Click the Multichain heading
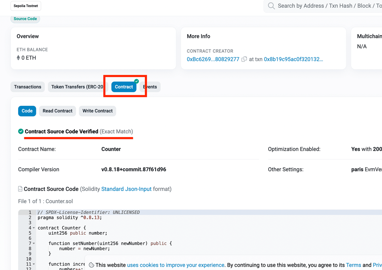382x270 pixels. click(x=370, y=36)
